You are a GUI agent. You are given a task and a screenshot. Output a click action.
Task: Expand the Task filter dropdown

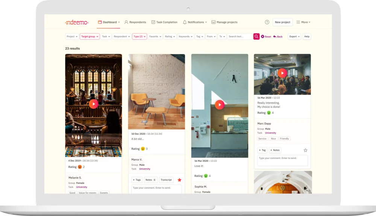click(x=106, y=37)
